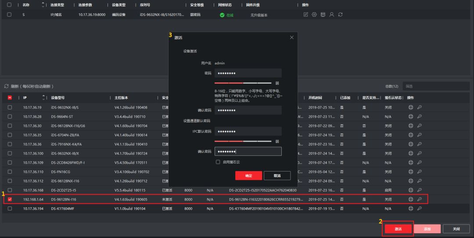Click 确定 to confirm activation
The width and height of the screenshot is (474, 238).
[x=248, y=175]
